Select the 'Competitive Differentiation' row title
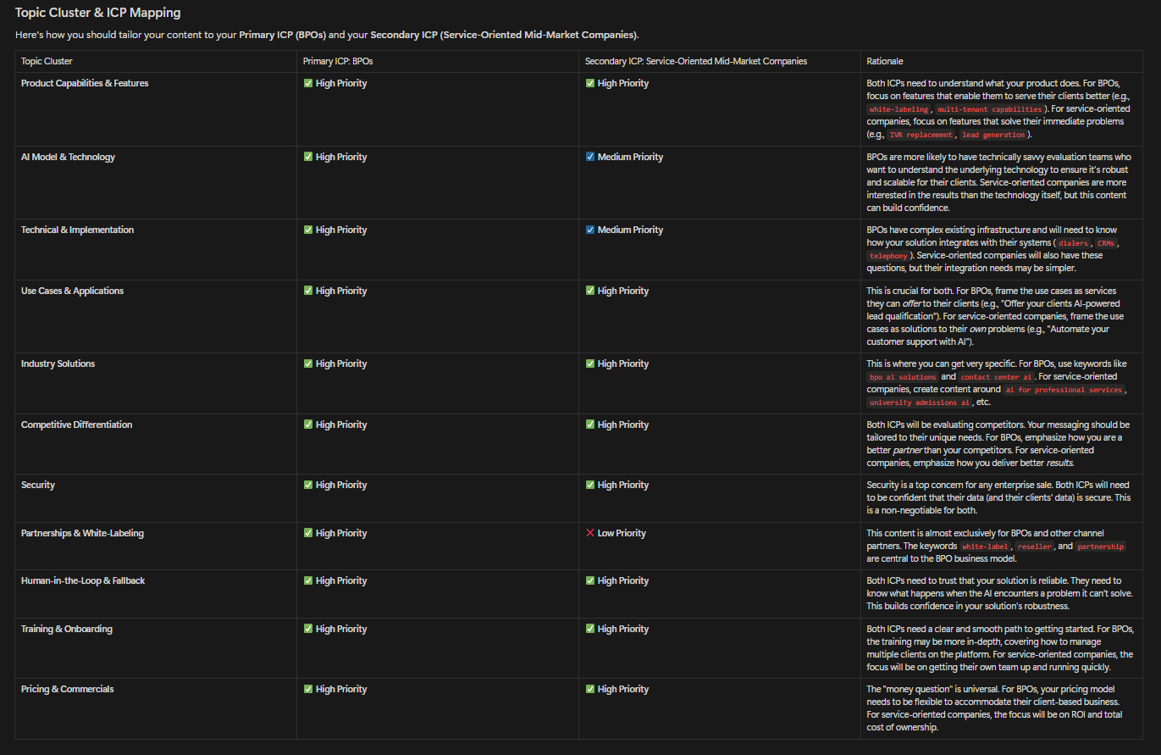The height and width of the screenshot is (755, 1161). (x=76, y=425)
